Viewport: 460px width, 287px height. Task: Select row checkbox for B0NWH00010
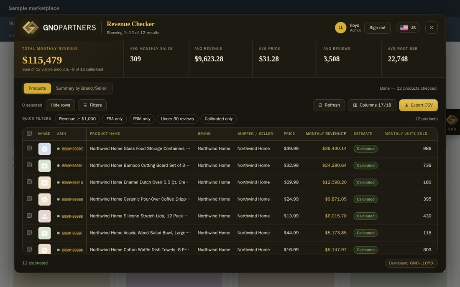(x=29, y=182)
